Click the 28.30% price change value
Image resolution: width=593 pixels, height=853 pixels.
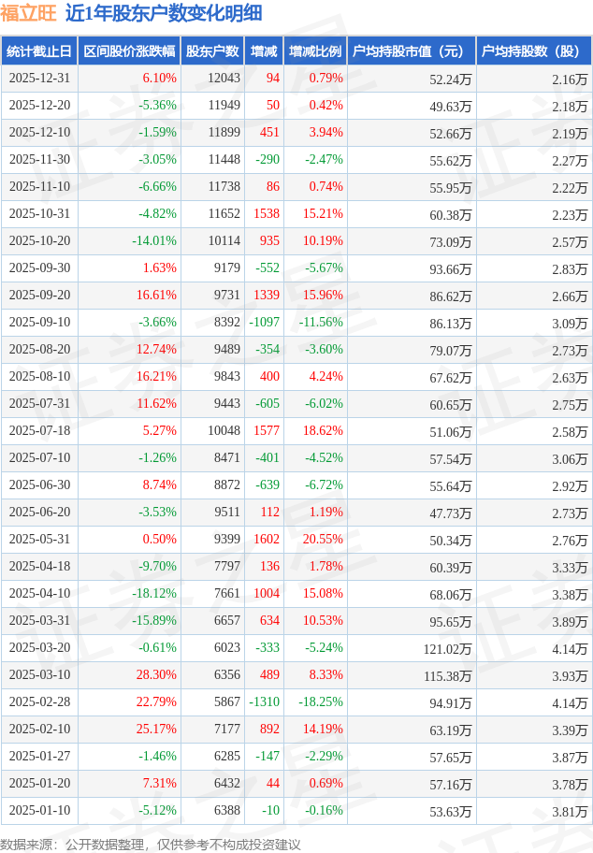156,675
